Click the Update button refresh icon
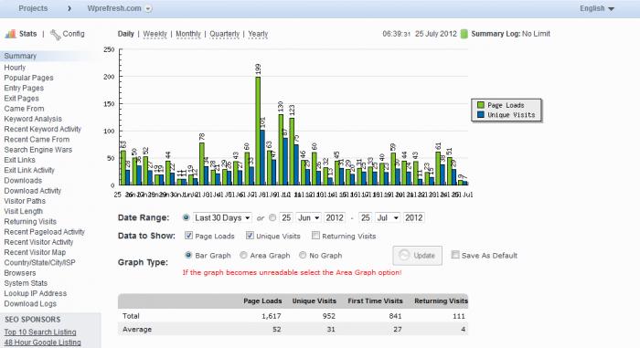This screenshot has width=640, height=348. tap(404, 256)
